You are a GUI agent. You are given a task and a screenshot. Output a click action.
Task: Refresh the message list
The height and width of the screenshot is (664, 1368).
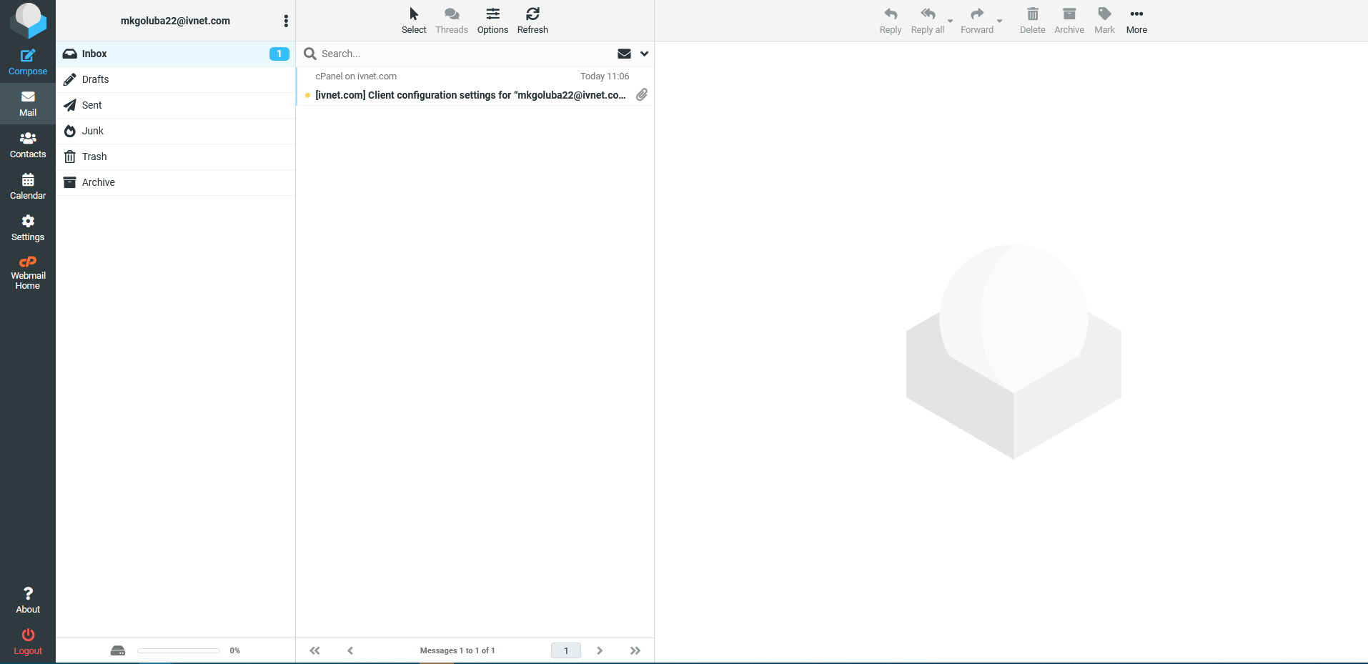pos(532,21)
